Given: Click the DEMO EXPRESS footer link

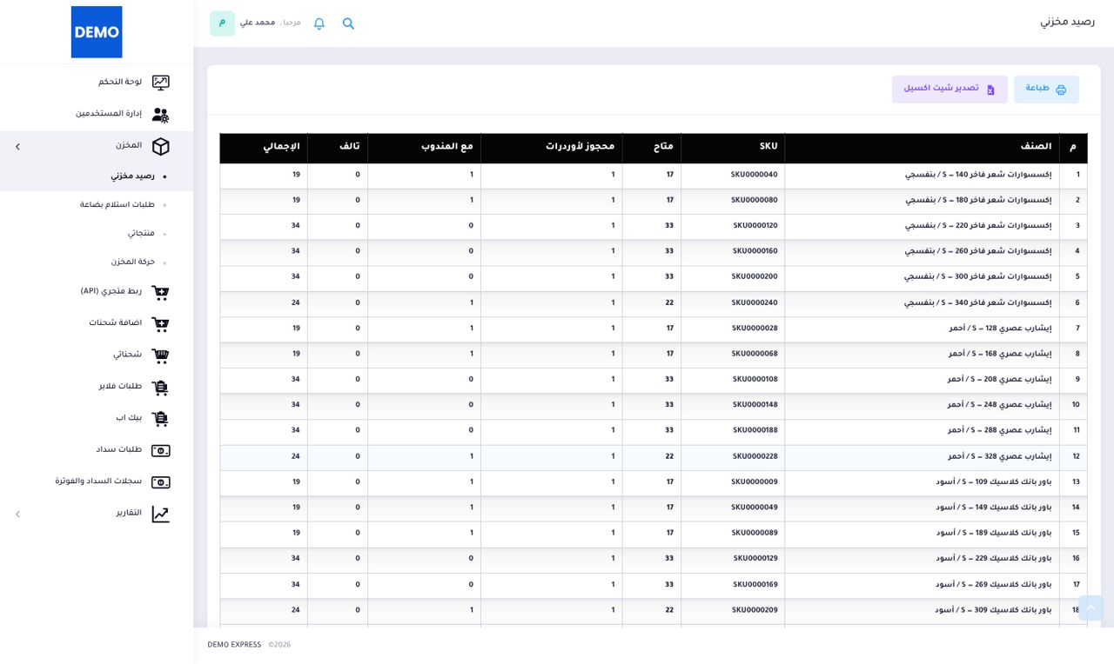Looking at the screenshot, I should pyautogui.click(x=234, y=645).
